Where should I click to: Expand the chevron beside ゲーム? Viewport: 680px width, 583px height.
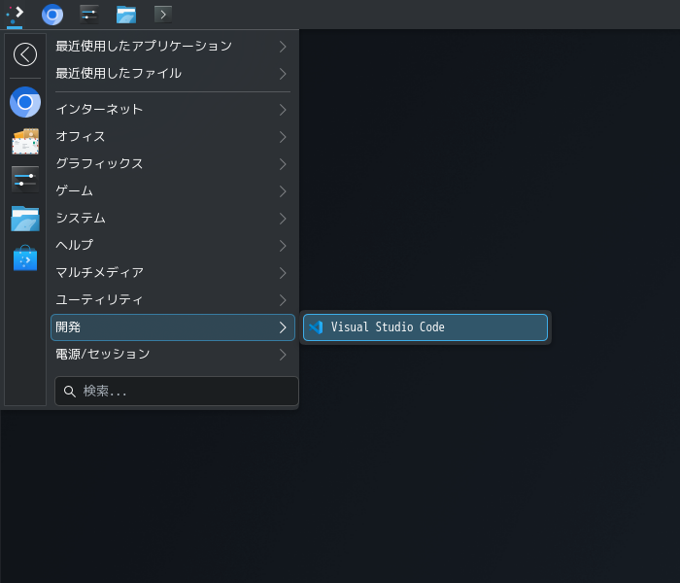[x=283, y=191]
